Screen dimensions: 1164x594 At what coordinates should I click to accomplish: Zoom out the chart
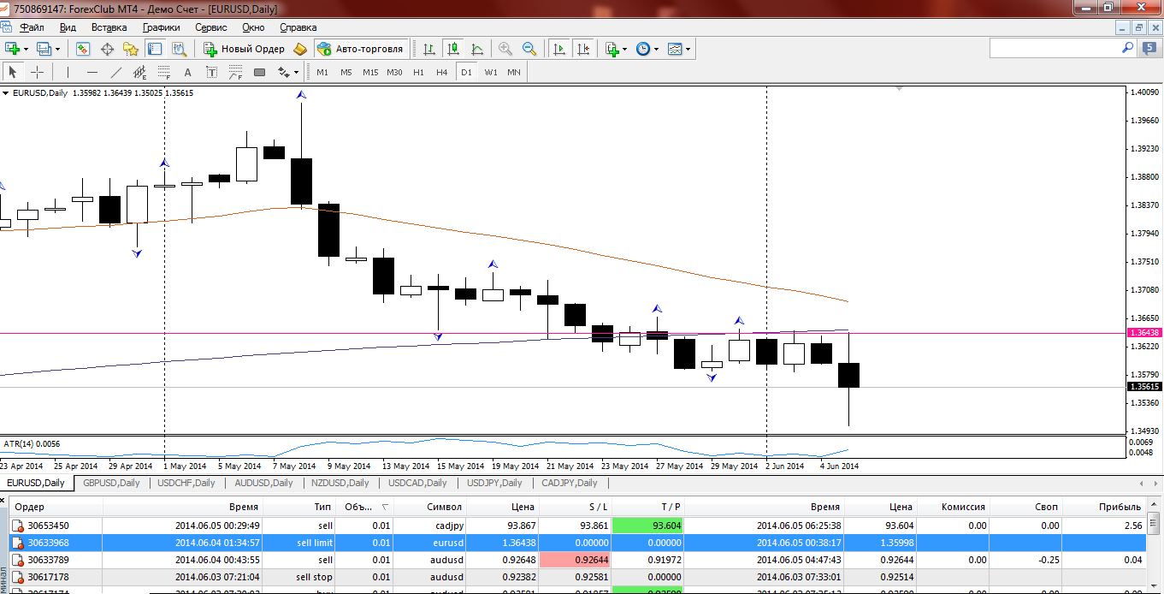529,49
